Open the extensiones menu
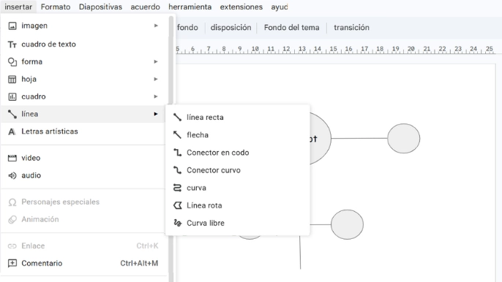The width and height of the screenshot is (502, 282). point(241,7)
